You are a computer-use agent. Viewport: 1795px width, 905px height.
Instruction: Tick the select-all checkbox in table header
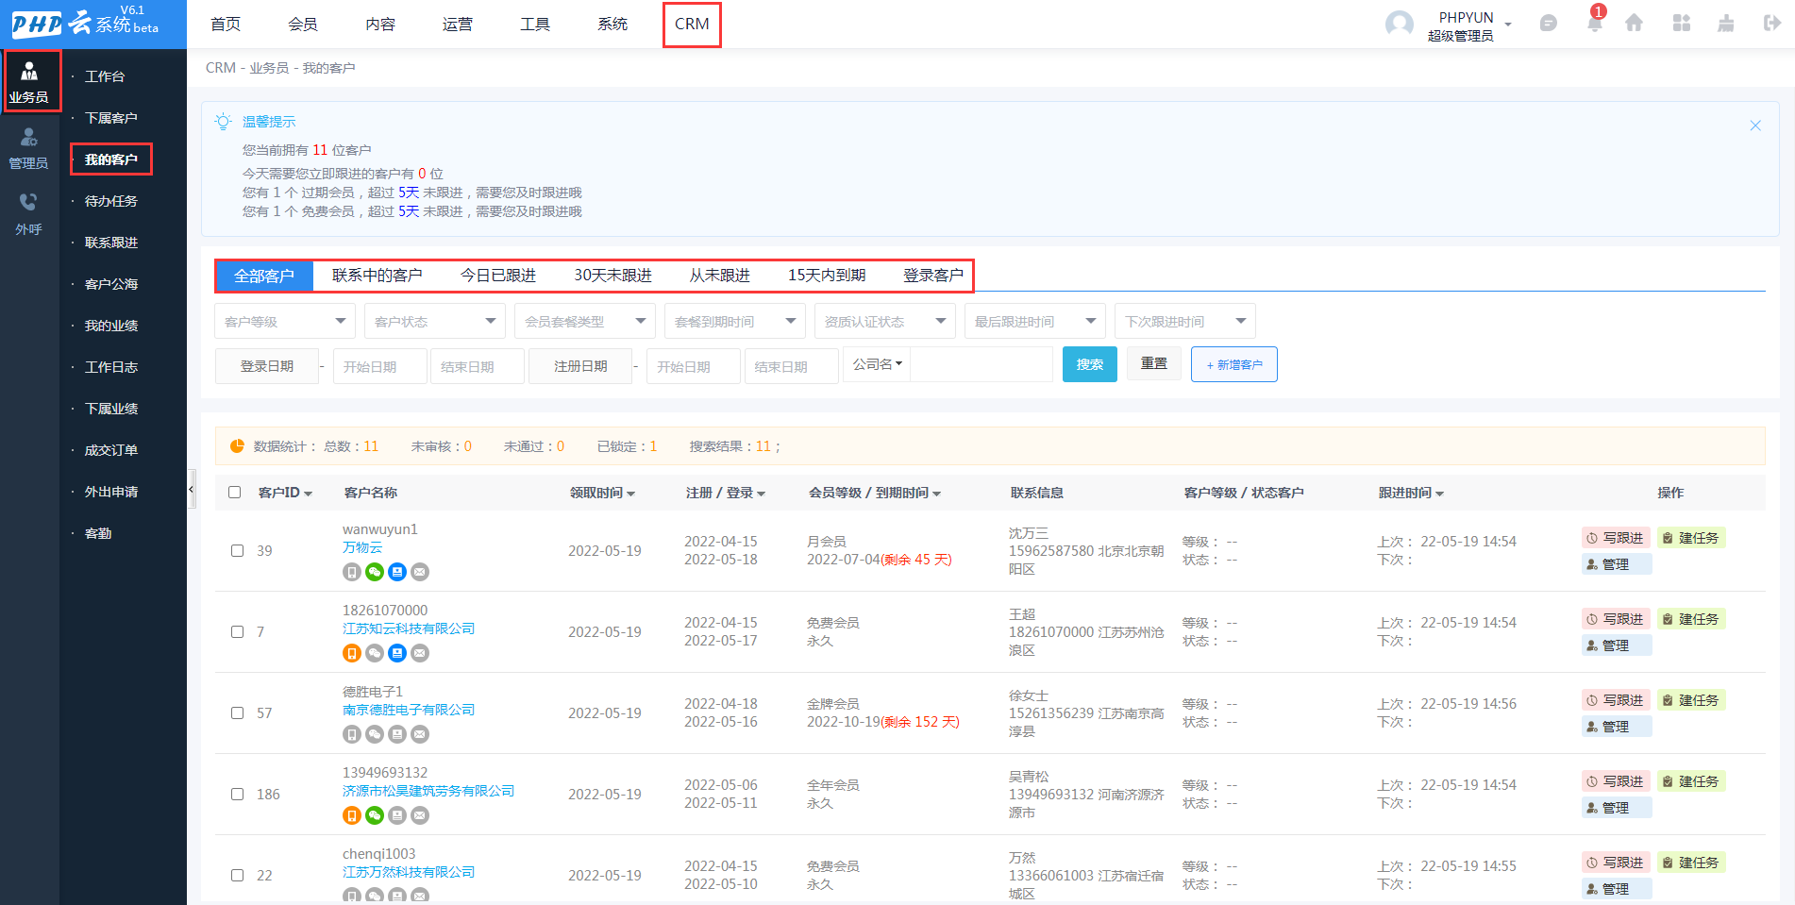click(x=235, y=493)
